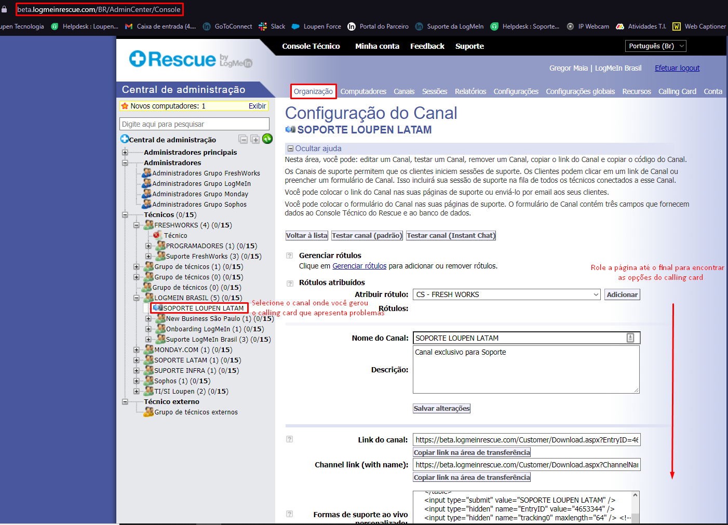Viewport: 728px width, 525px height.
Task: Switch to the Configurações globais tab
Action: (x=581, y=91)
